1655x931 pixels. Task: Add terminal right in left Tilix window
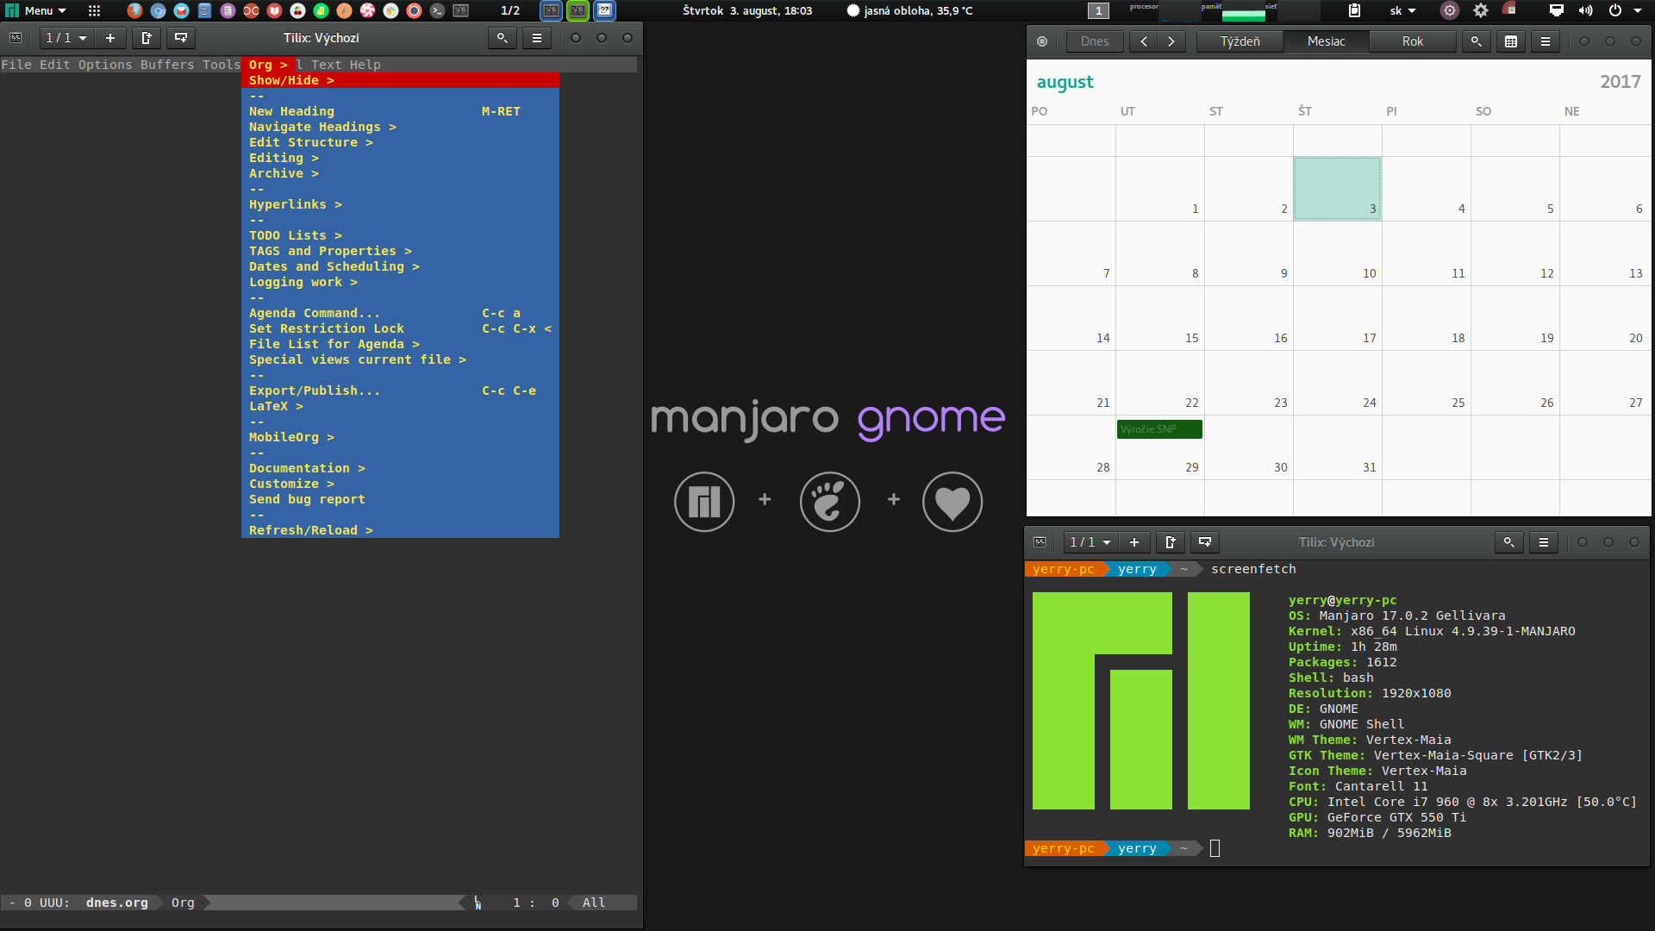[146, 38]
